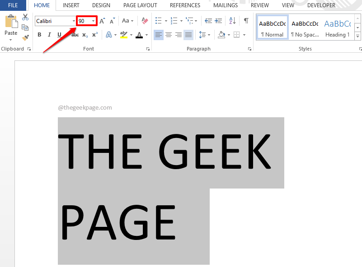Screen dimensions: 362x267
Task: Apply the Superscript icon
Action: click(95, 35)
